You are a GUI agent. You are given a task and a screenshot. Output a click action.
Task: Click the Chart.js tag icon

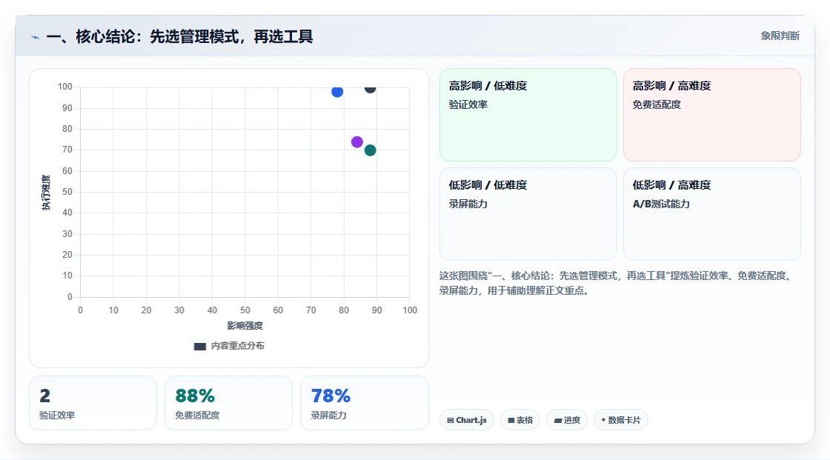pyautogui.click(x=451, y=420)
